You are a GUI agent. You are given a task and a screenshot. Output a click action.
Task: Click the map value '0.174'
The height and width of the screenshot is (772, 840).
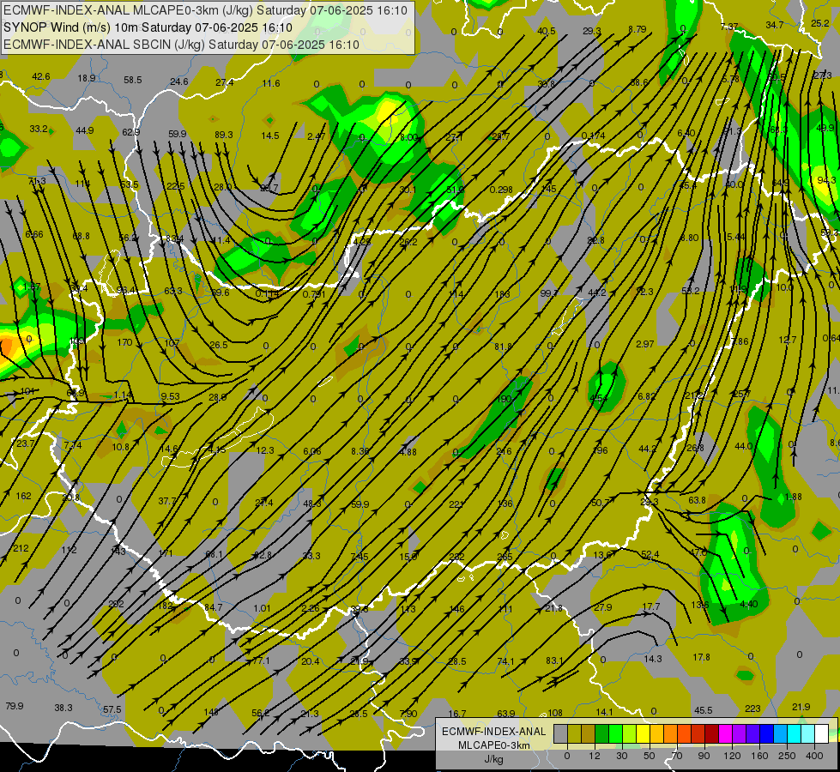(x=593, y=136)
